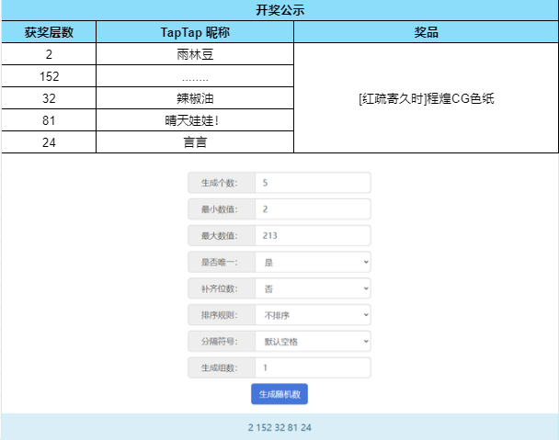Click the nickname cell 晴天娃娃!
The width and height of the screenshot is (559, 440).
(195, 120)
